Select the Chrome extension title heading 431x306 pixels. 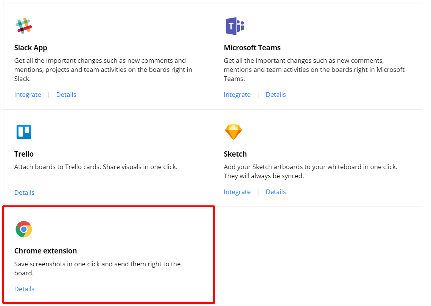tap(45, 250)
